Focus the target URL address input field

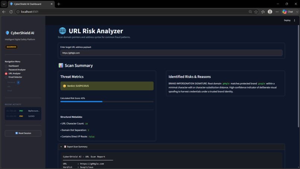click(x=171, y=53)
